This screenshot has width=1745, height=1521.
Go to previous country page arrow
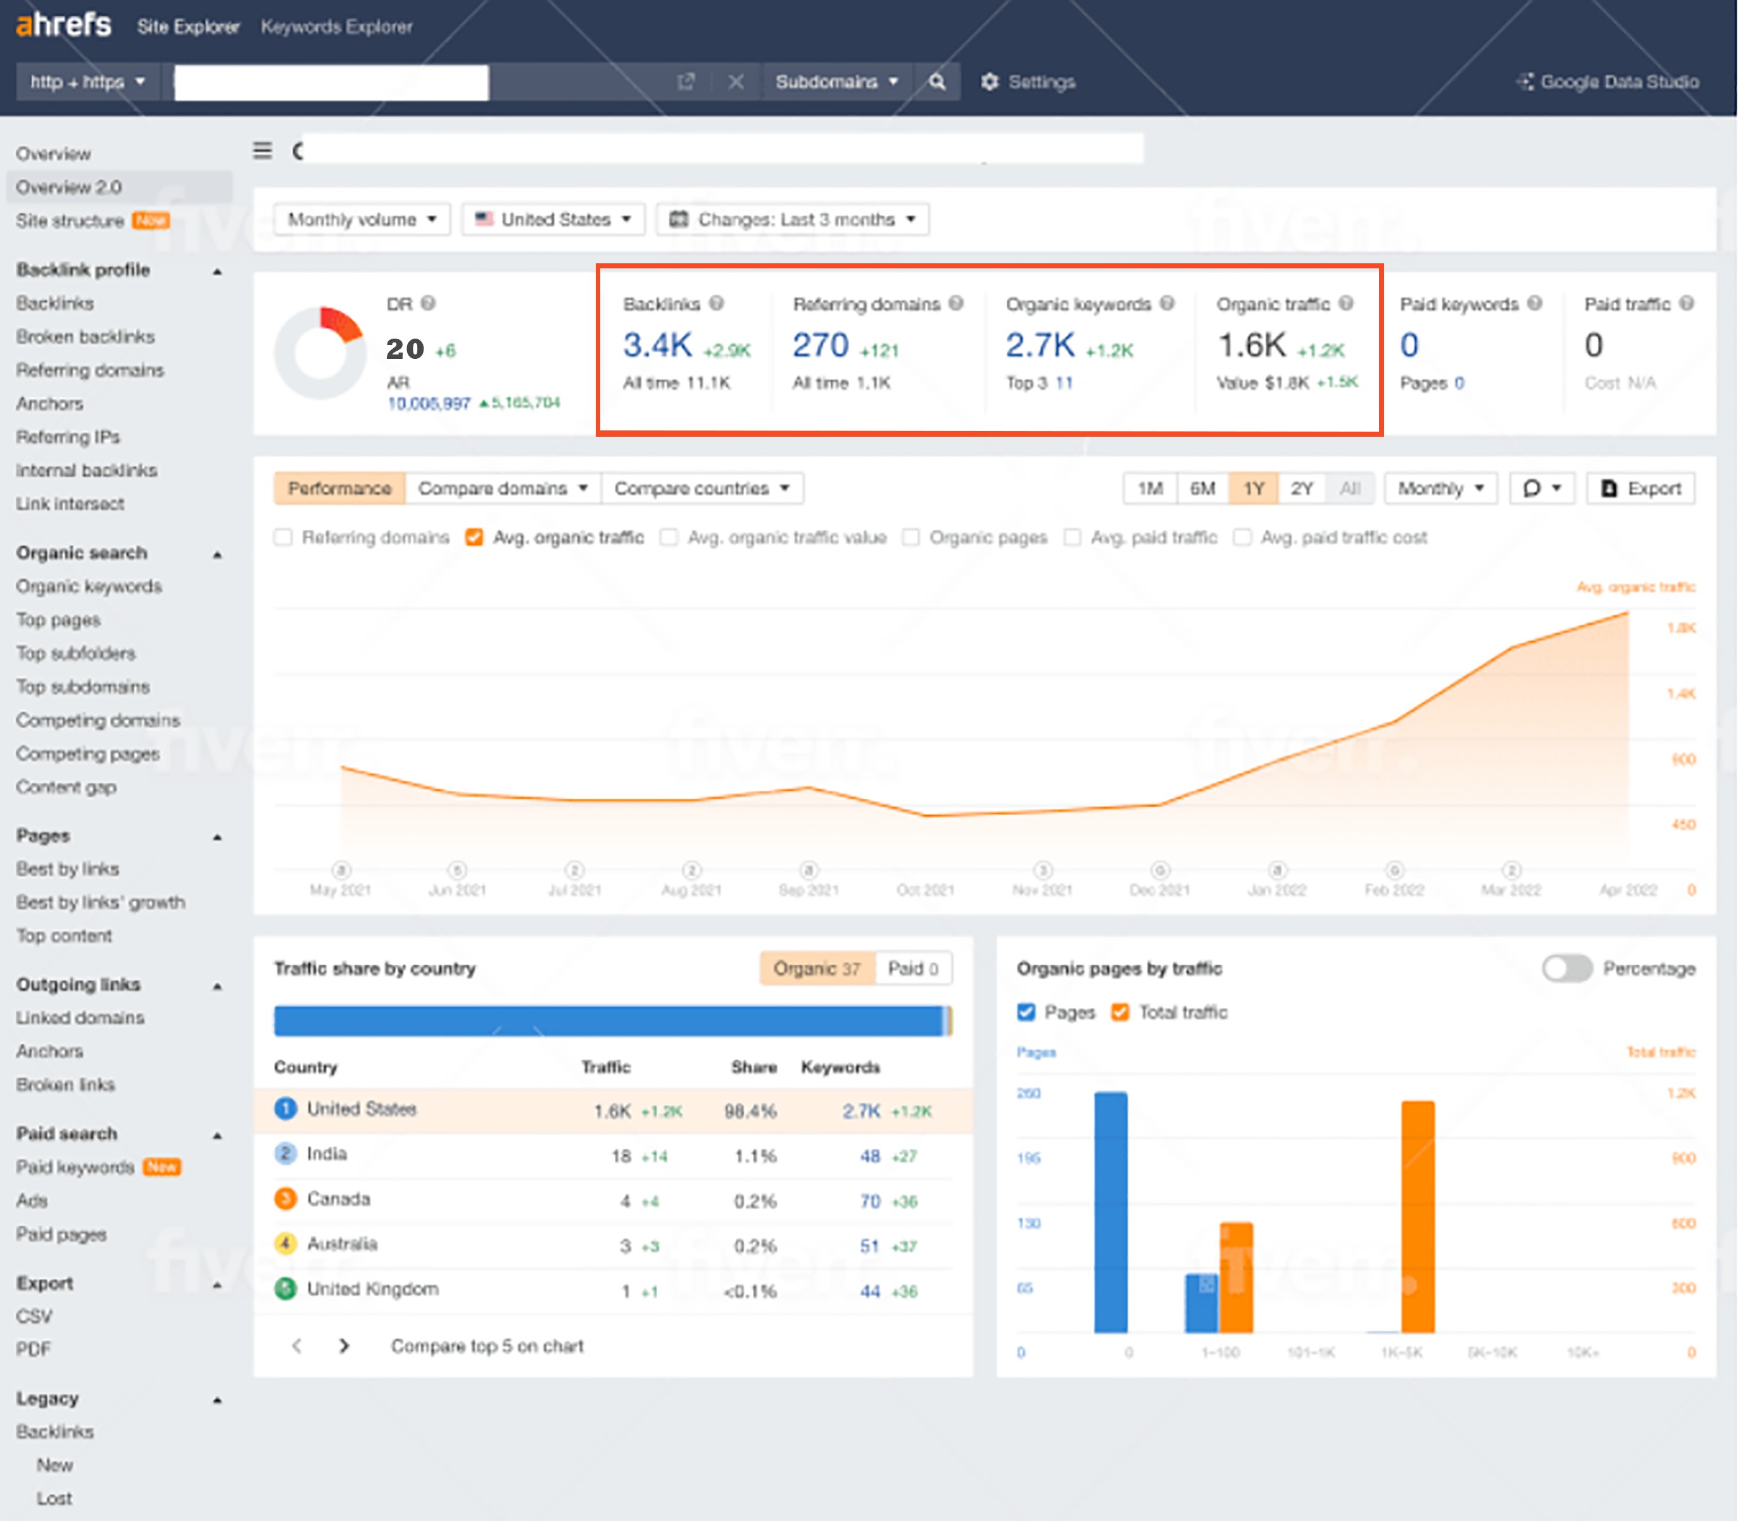point(297,1346)
